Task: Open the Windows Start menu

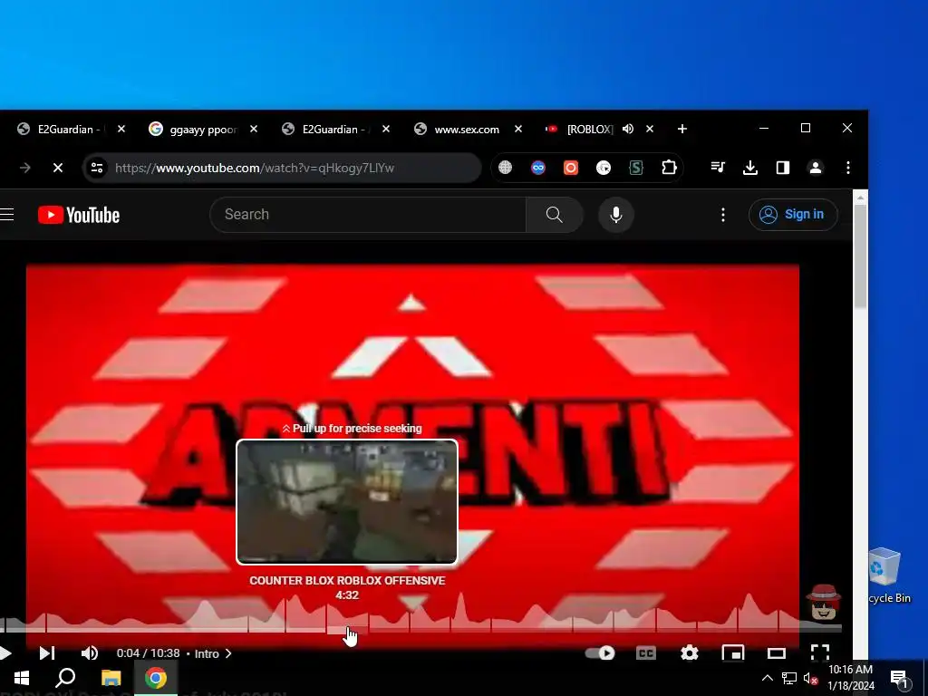Action: coord(22,678)
